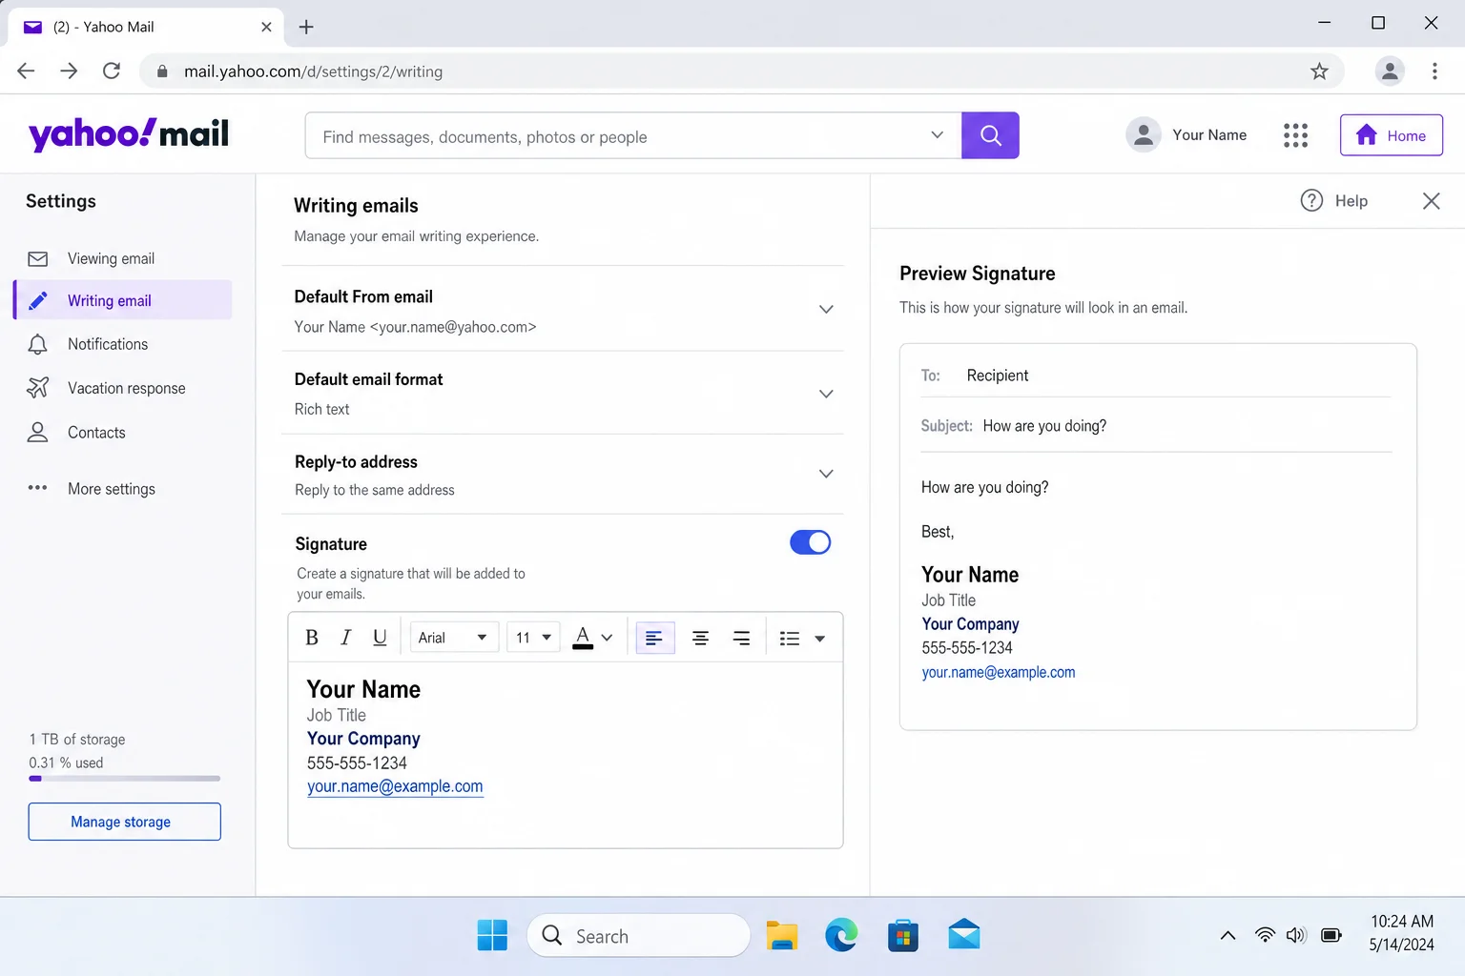Image resolution: width=1465 pixels, height=976 pixels.
Task: Open Microsoft Store from taskbar
Action: pyautogui.click(x=902, y=936)
